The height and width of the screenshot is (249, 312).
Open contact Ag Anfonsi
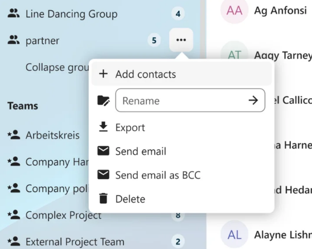pos(280,11)
